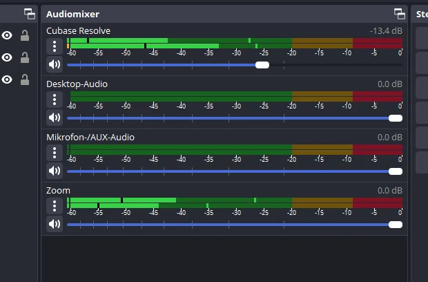Click the Cubase Resolve volume slider handle

pyautogui.click(x=262, y=65)
